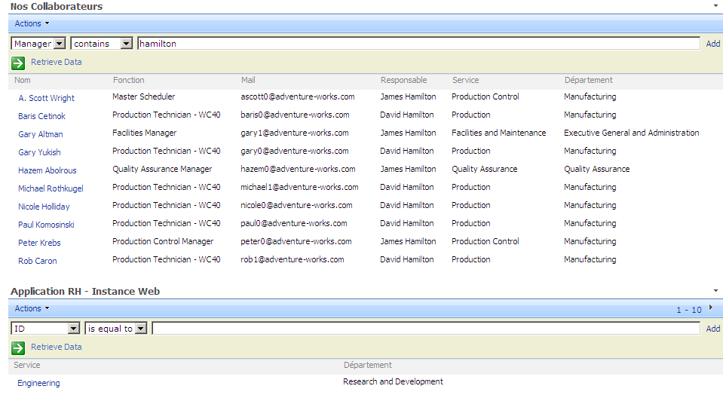Click green Retrieve Data arrow in Application RH
This screenshot has width=723, height=395.
[x=18, y=348]
